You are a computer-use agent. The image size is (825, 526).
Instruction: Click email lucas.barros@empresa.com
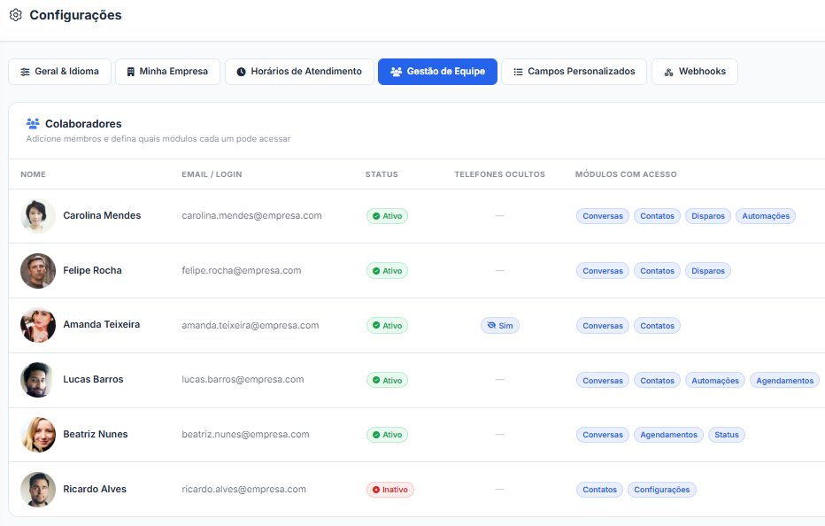pos(243,379)
